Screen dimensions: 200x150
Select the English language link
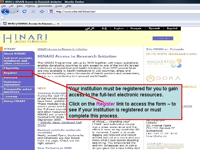pos(119,28)
